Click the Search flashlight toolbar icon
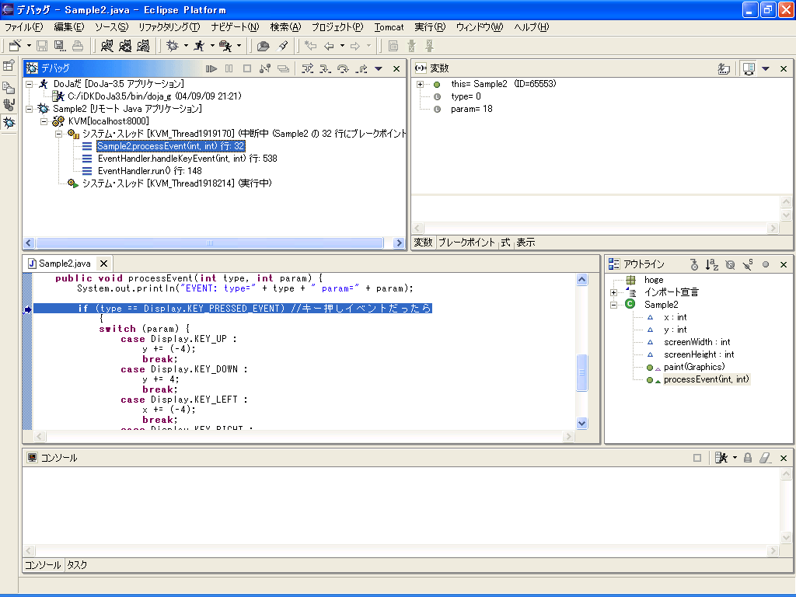The height and width of the screenshot is (597, 796). (x=283, y=46)
